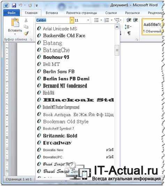This screenshot has width=165, height=186.
Task: Open the Файл tab
Action: point(11,13)
